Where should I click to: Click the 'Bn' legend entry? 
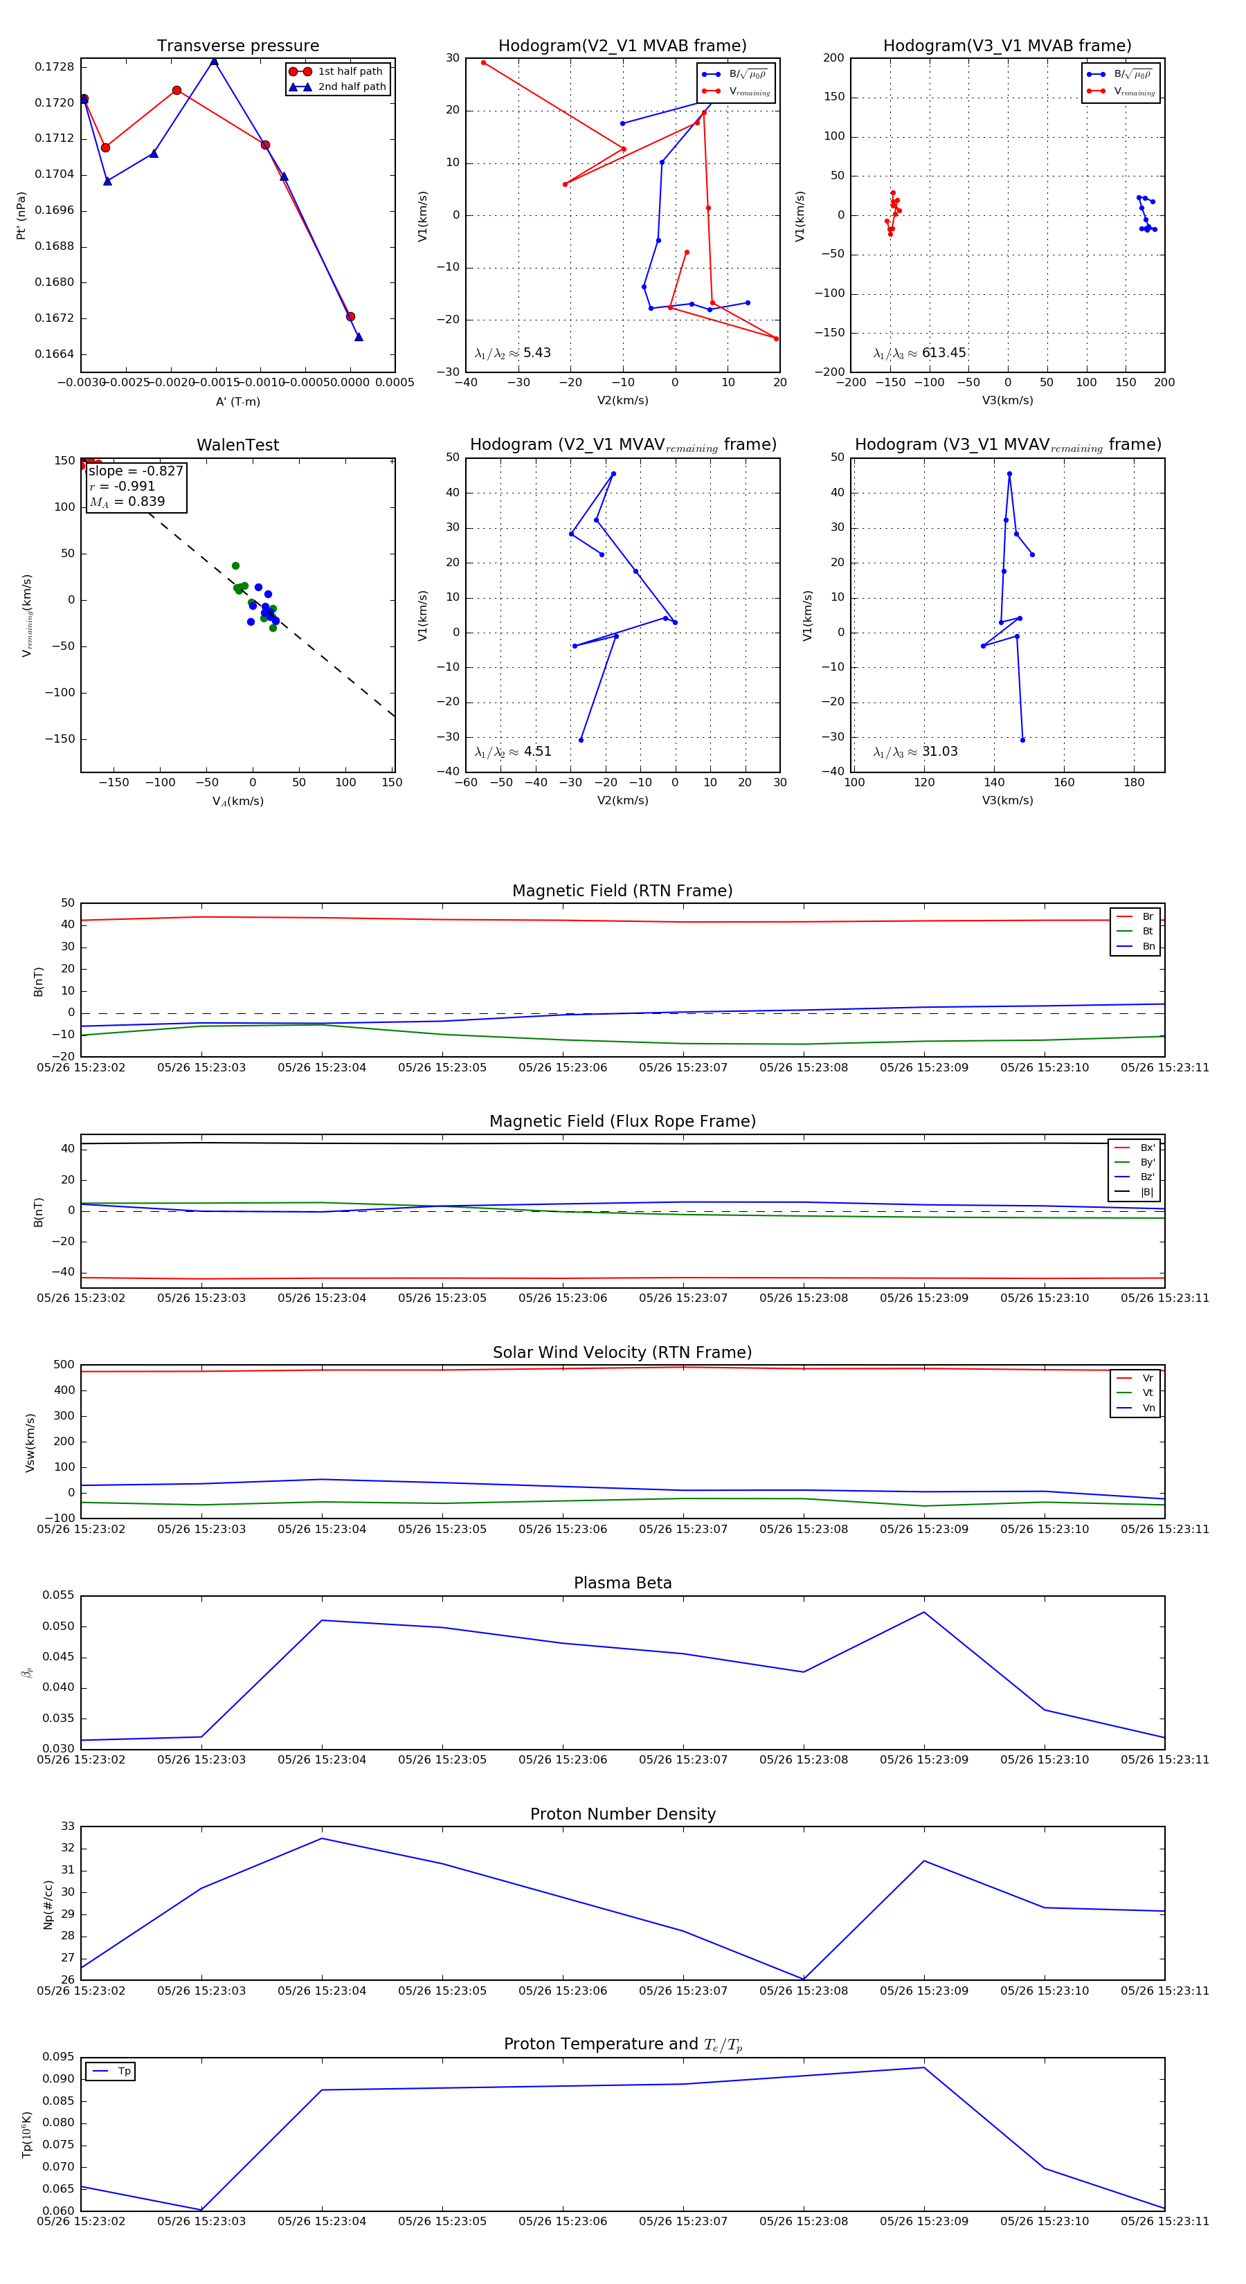(x=1135, y=946)
